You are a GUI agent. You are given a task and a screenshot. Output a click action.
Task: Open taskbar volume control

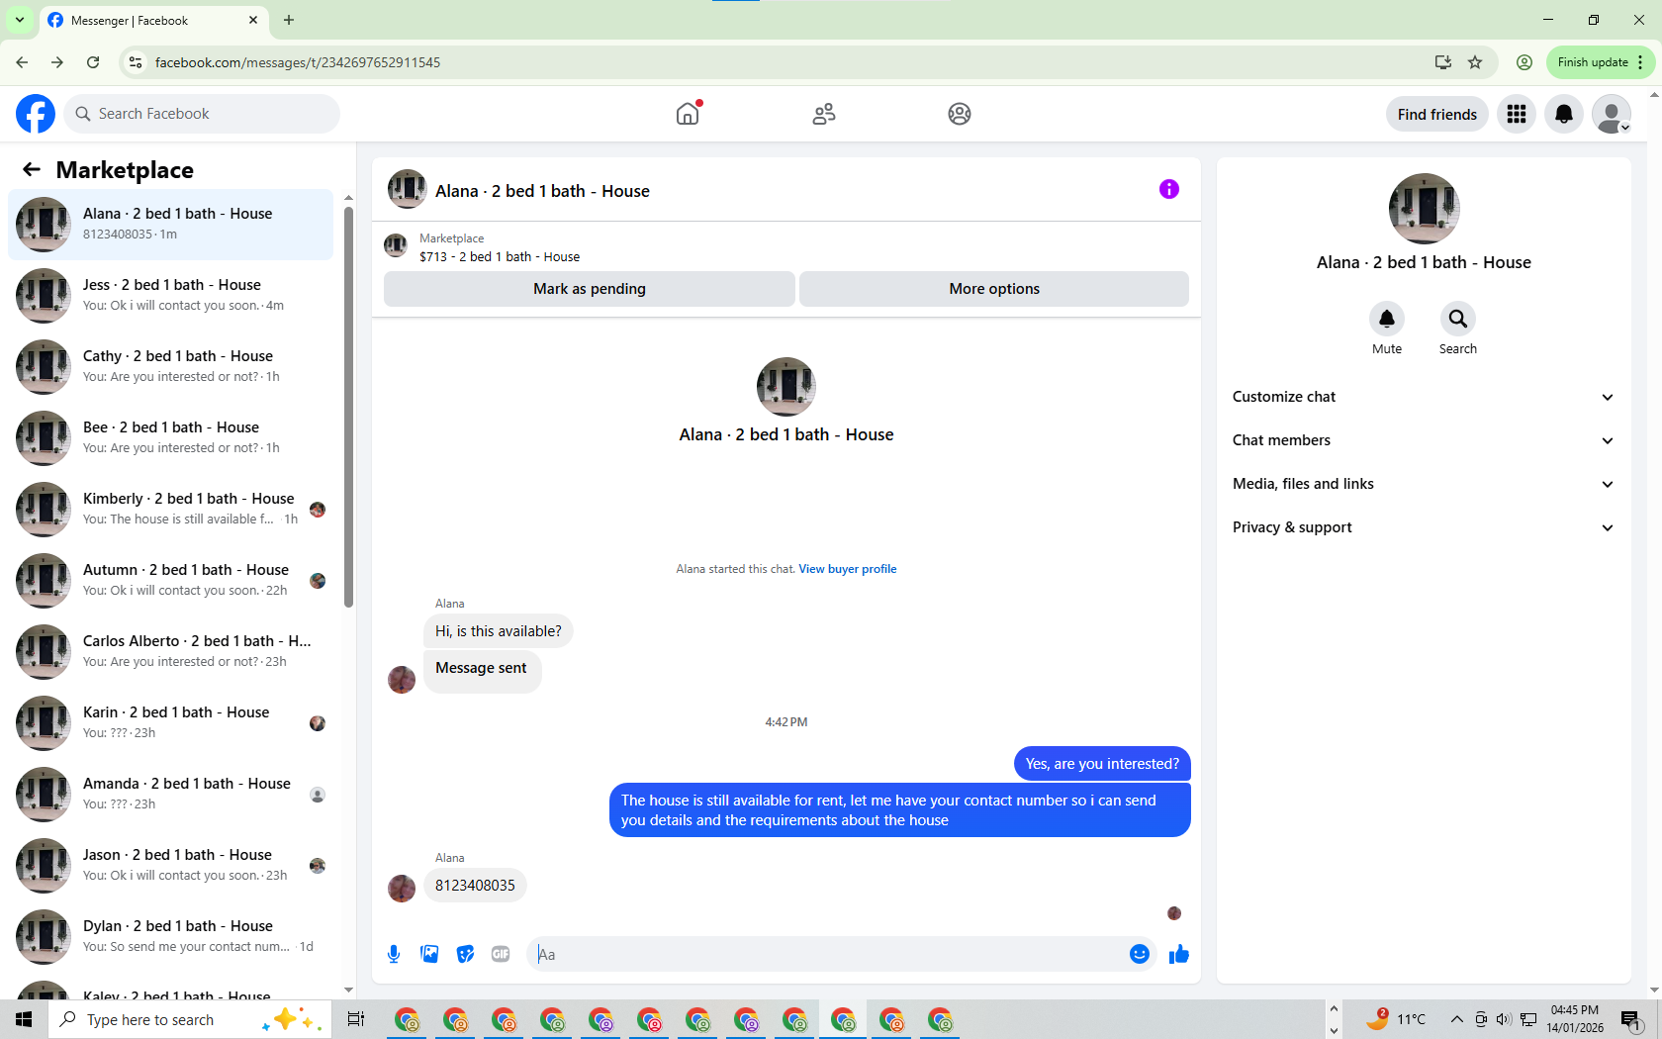(x=1504, y=1019)
